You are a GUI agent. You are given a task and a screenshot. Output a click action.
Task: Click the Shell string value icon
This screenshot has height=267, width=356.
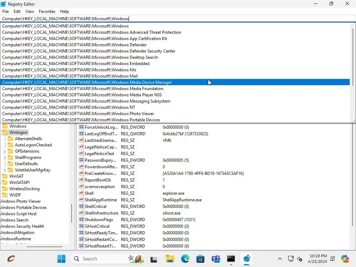point(81,193)
